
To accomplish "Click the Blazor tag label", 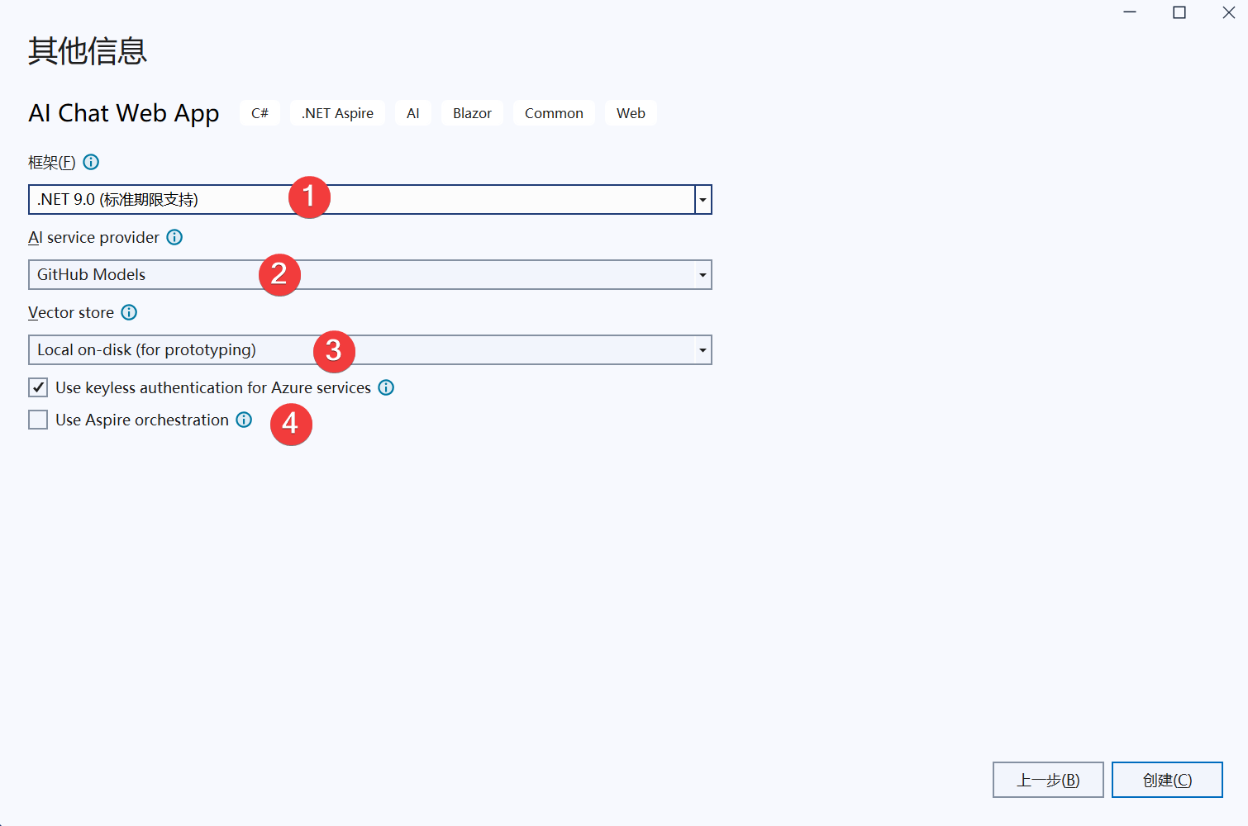I will (472, 113).
